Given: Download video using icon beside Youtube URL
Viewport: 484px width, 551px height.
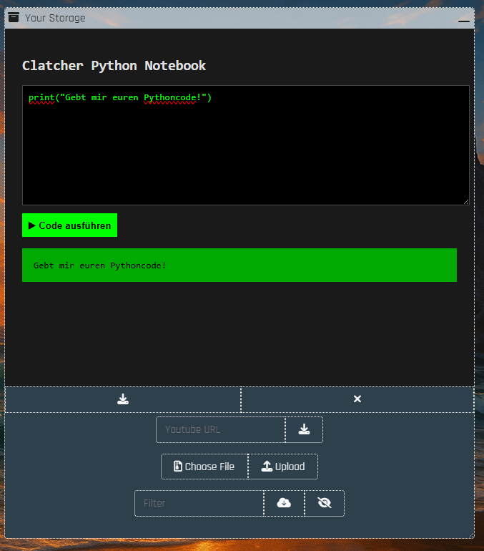Looking at the screenshot, I should 304,429.
